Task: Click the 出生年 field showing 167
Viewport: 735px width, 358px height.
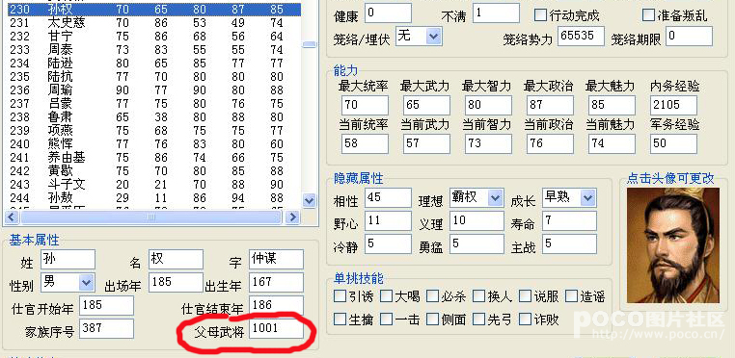Action: point(276,283)
